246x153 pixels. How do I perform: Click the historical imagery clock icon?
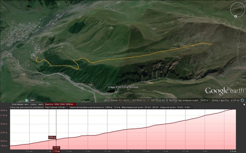[26, 100]
